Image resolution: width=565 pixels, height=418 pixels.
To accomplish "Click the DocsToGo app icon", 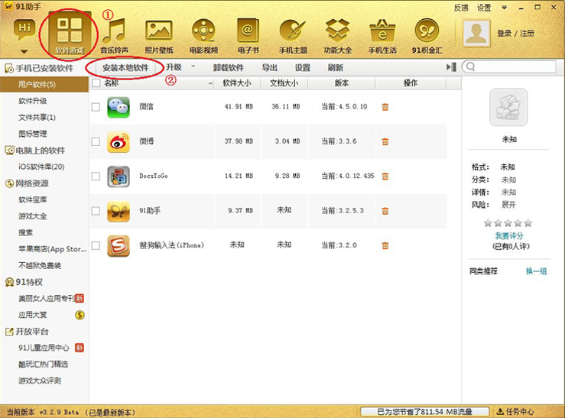I will coord(119,177).
